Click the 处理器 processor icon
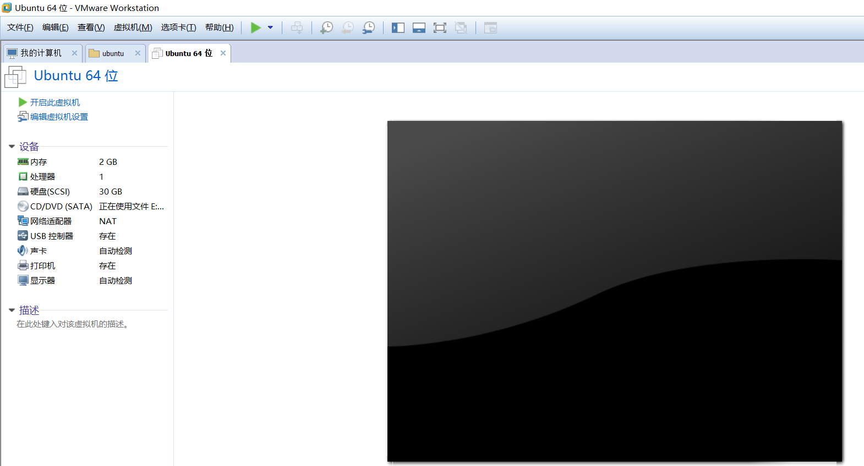The image size is (864, 466). point(23,176)
